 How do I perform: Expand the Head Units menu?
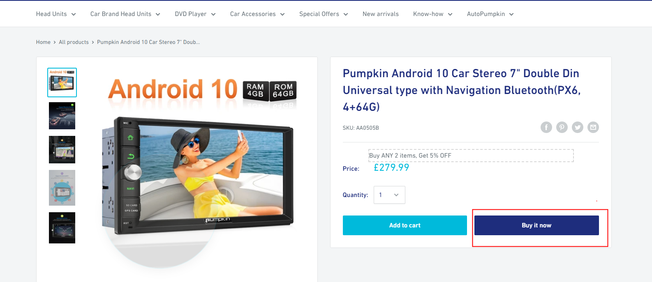[56, 14]
